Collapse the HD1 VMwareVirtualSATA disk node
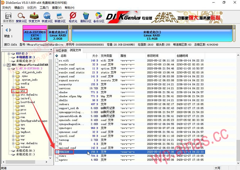 click(x=4, y=65)
